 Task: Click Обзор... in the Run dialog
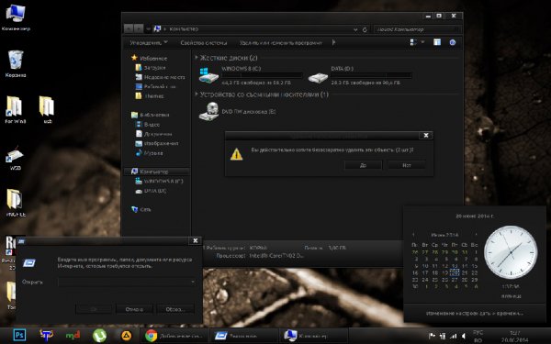point(175,309)
